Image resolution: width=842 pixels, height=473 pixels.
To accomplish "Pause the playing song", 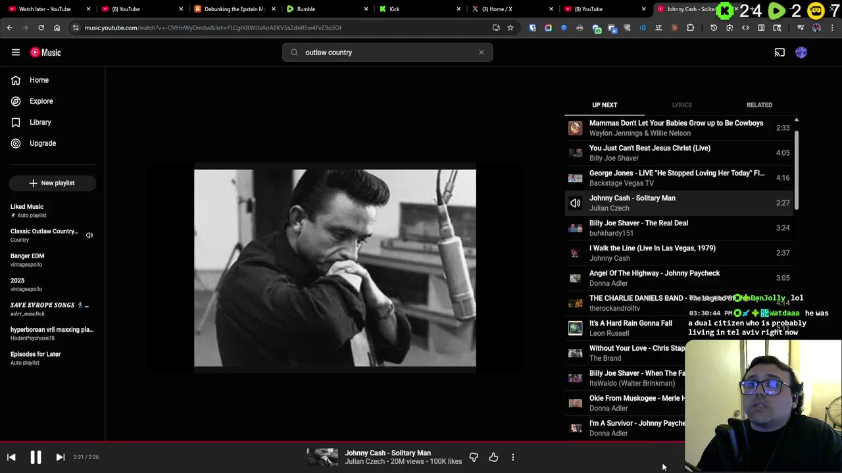I will click(36, 457).
